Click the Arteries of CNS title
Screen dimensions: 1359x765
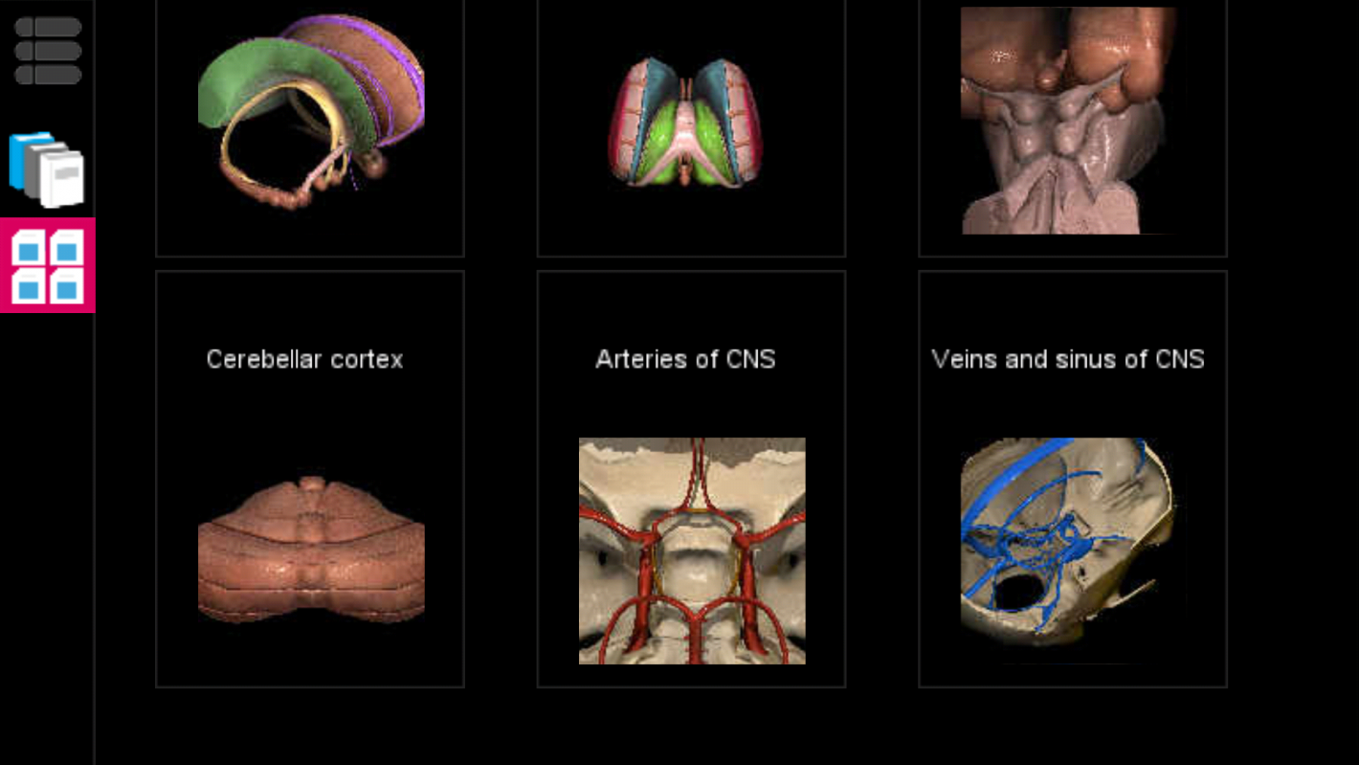pos(685,359)
